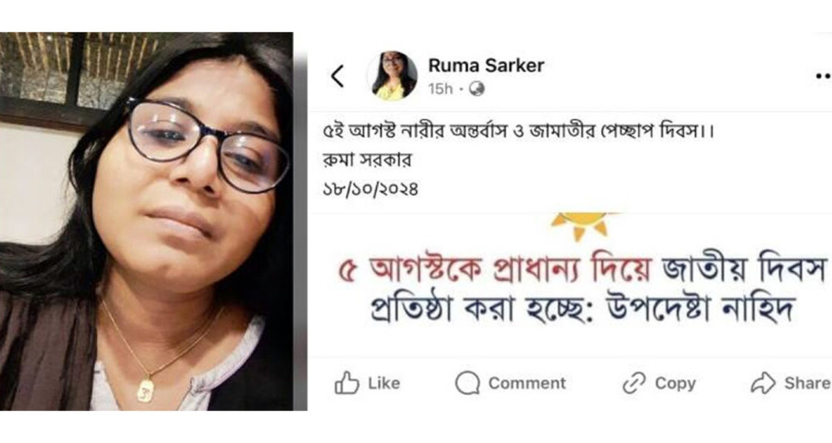Click the thumbs-up Like icon
This screenshot has height=443, width=832.
[x=347, y=383]
